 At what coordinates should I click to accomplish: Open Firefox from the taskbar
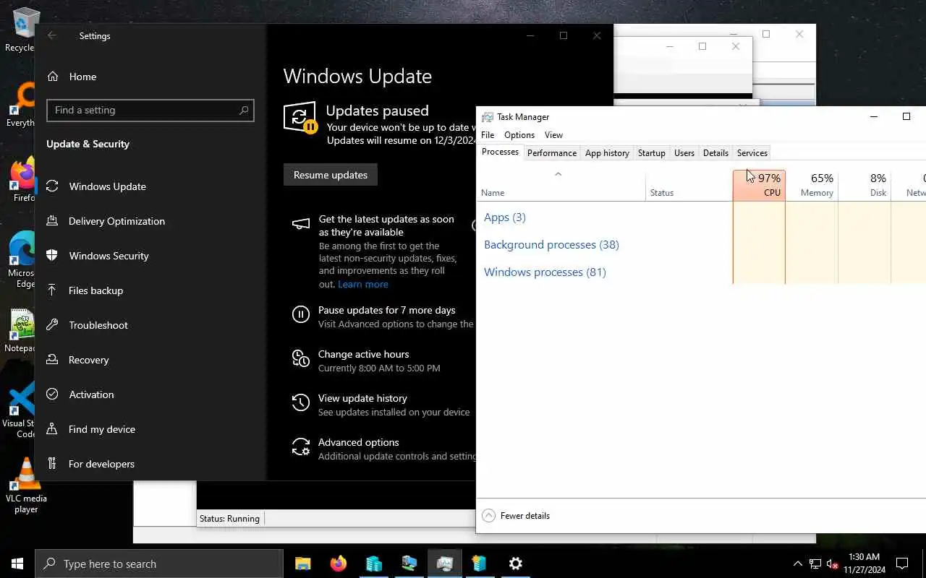pyautogui.click(x=338, y=564)
